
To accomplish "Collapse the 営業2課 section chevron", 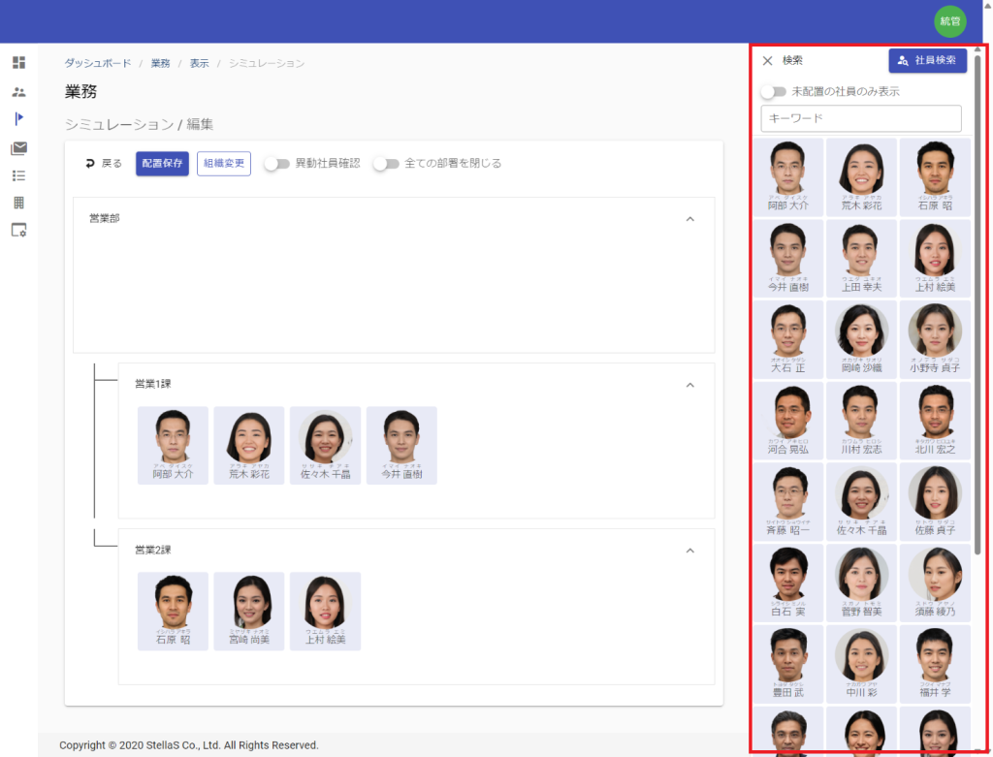I will [690, 551].
